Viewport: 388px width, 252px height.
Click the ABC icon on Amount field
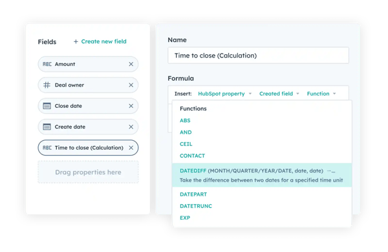(x=47, y=64)
